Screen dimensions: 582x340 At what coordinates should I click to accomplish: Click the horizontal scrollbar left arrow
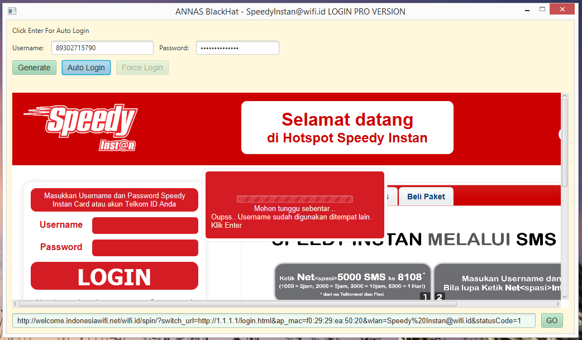pyautogui.click(x=15, y=304)
